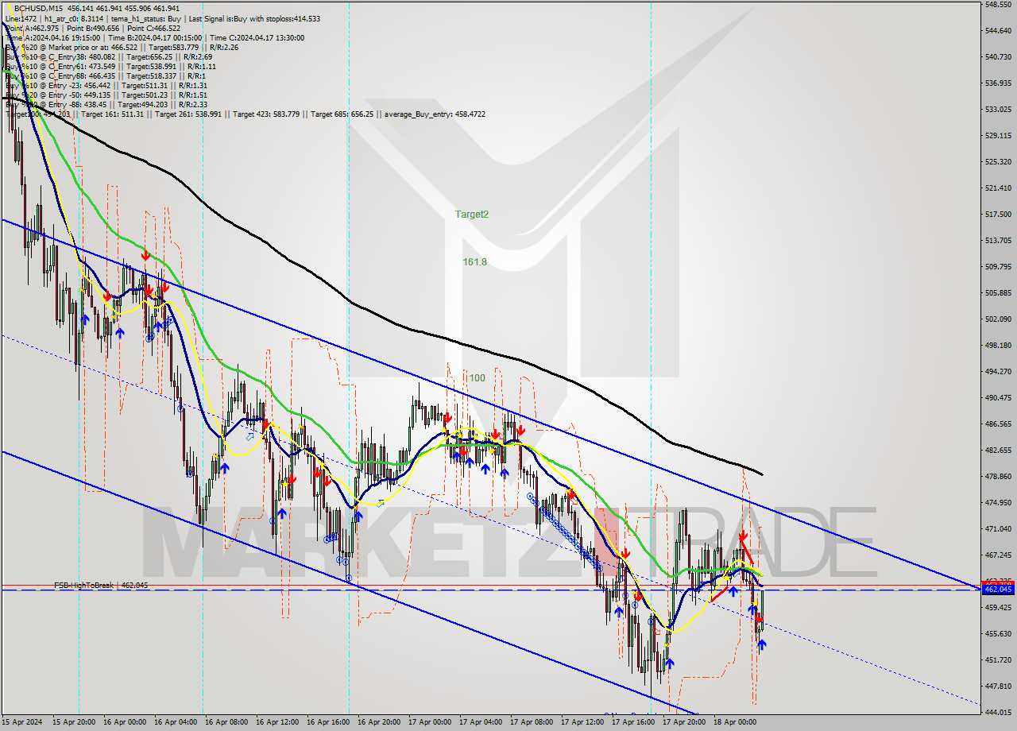
Task: Click the '17 Apr 00:00' time label
Action: click(430, 722)
